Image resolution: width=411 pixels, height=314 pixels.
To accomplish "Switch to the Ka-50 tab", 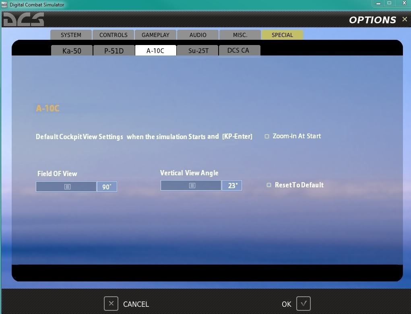I will (x=72, y=51).
